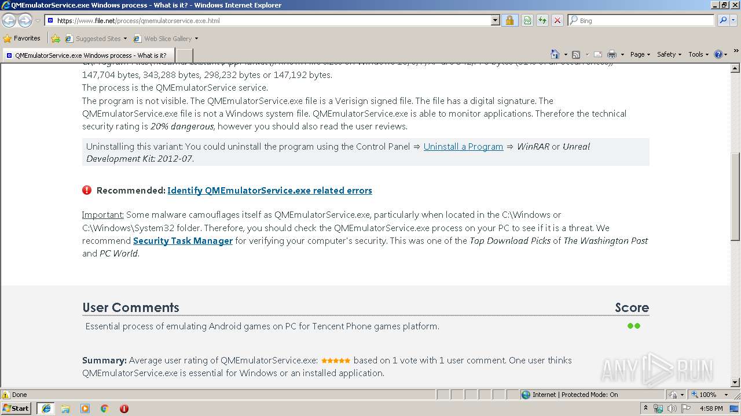Image resolution: width=741 pixels, height=416 pixels.
Task: Follow the Uninstall a Program link
Action: [463, 146]
